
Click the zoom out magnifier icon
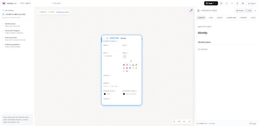[174, 121]
